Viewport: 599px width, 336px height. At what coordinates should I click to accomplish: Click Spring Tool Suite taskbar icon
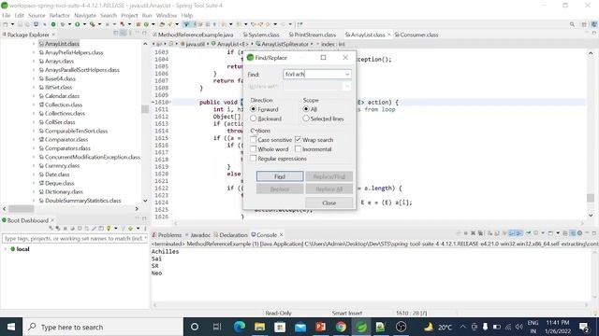click(x=361, y=327)
